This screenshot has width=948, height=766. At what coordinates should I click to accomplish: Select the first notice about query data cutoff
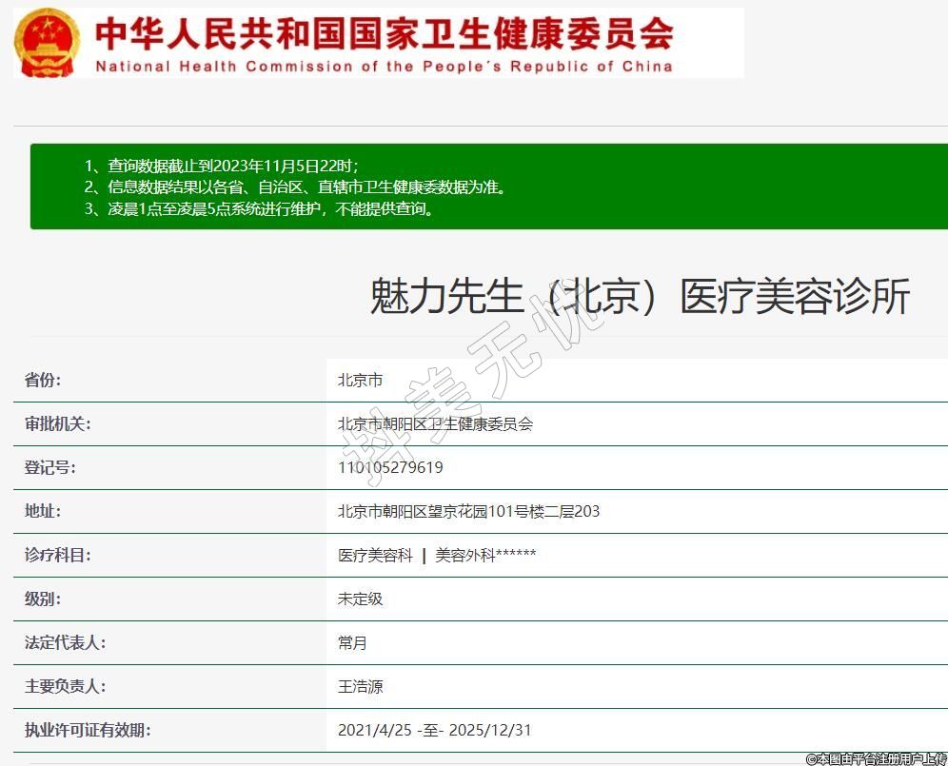[x=221, y=166]
